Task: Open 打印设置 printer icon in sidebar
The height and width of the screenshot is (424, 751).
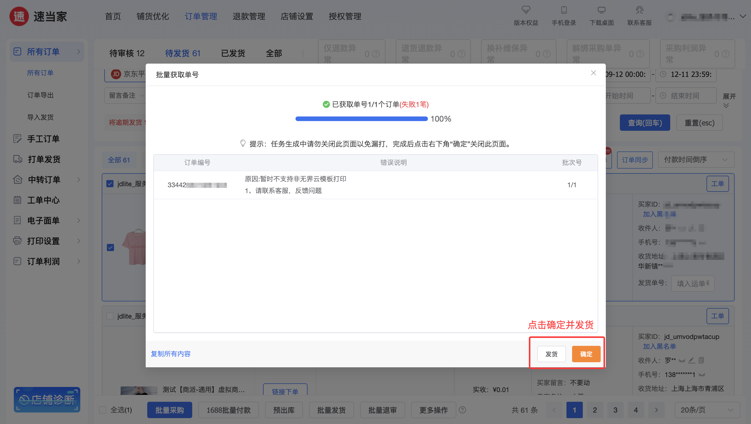Action: tap(17, 241)
